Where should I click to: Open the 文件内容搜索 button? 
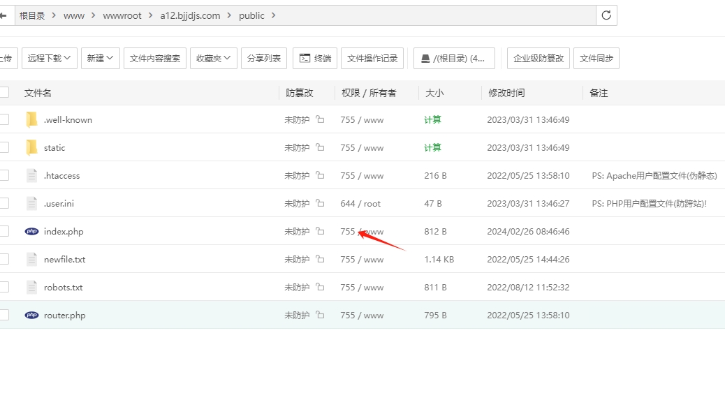click(x=155, y=58)
